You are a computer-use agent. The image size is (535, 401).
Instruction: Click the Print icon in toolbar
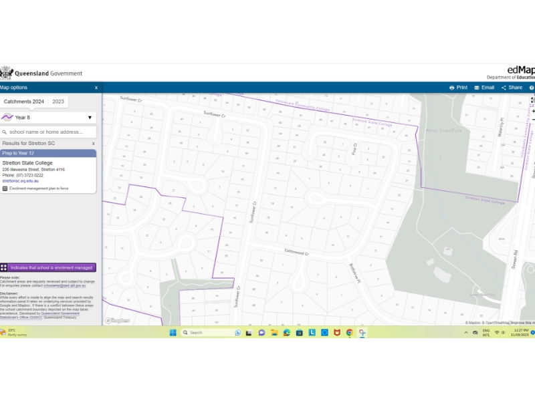[453, 88]
